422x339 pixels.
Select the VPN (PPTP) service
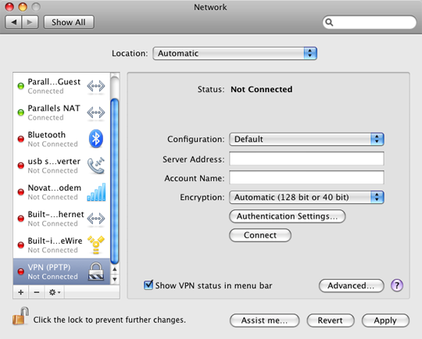pos(62,272)
